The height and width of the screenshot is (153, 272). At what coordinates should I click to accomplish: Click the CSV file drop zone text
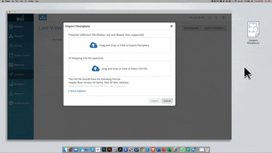pos(124,69)
